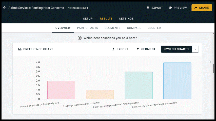The height and width of the screenshot is (121, 216).
Task: Click the axis label 'I rent out my primary residence occasionally'
Action: 155,105
